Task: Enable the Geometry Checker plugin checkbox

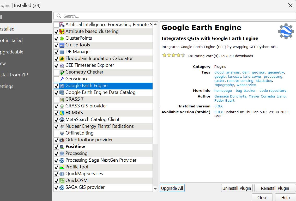Action: 56,72
